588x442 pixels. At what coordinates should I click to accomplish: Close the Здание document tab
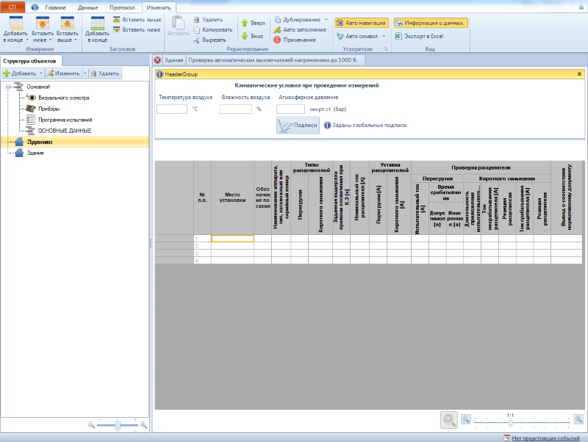click(157, 60)
